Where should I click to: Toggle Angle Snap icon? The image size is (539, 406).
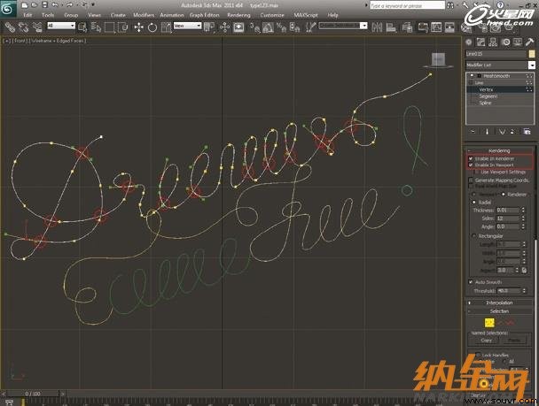coord(268,27)
